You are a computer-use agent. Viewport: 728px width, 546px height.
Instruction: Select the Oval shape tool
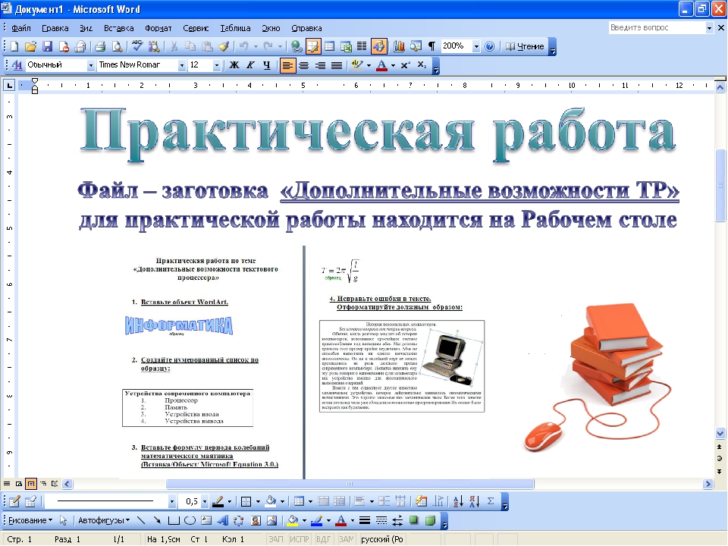coord(190,520)
